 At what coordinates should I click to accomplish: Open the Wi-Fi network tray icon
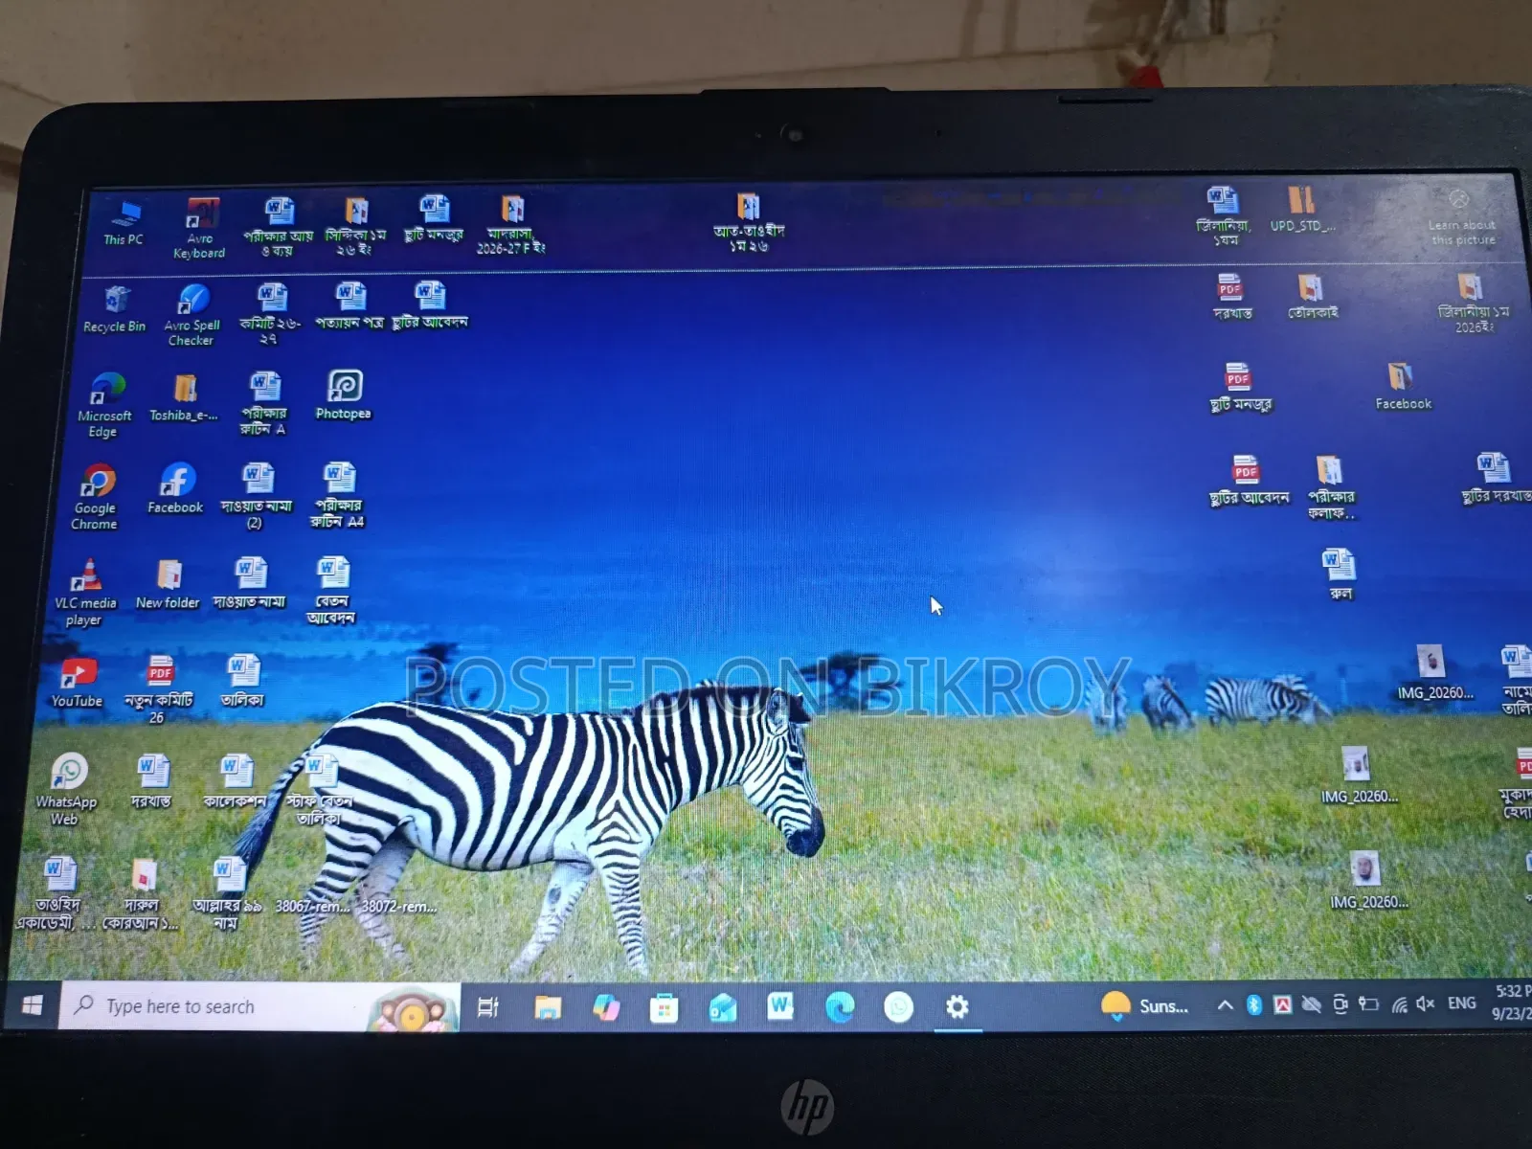click(1399, 1004)
